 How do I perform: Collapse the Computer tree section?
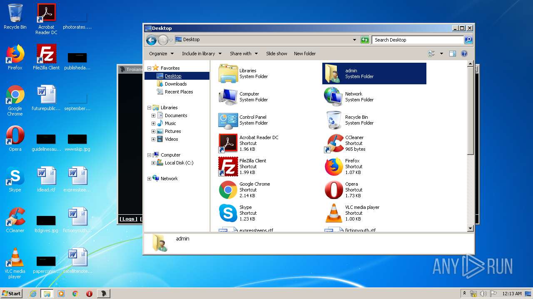(149, 155)
